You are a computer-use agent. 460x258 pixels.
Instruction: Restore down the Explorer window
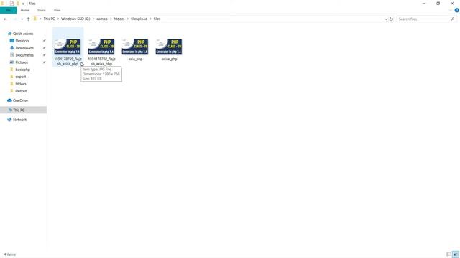(438, 4)
